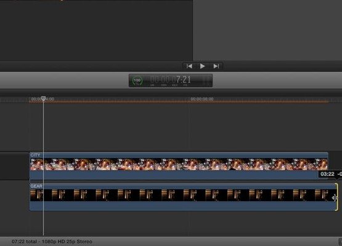Show audio meters icon beside timecode
Screen dimensions: 342x246
click(x=206, y=81)
